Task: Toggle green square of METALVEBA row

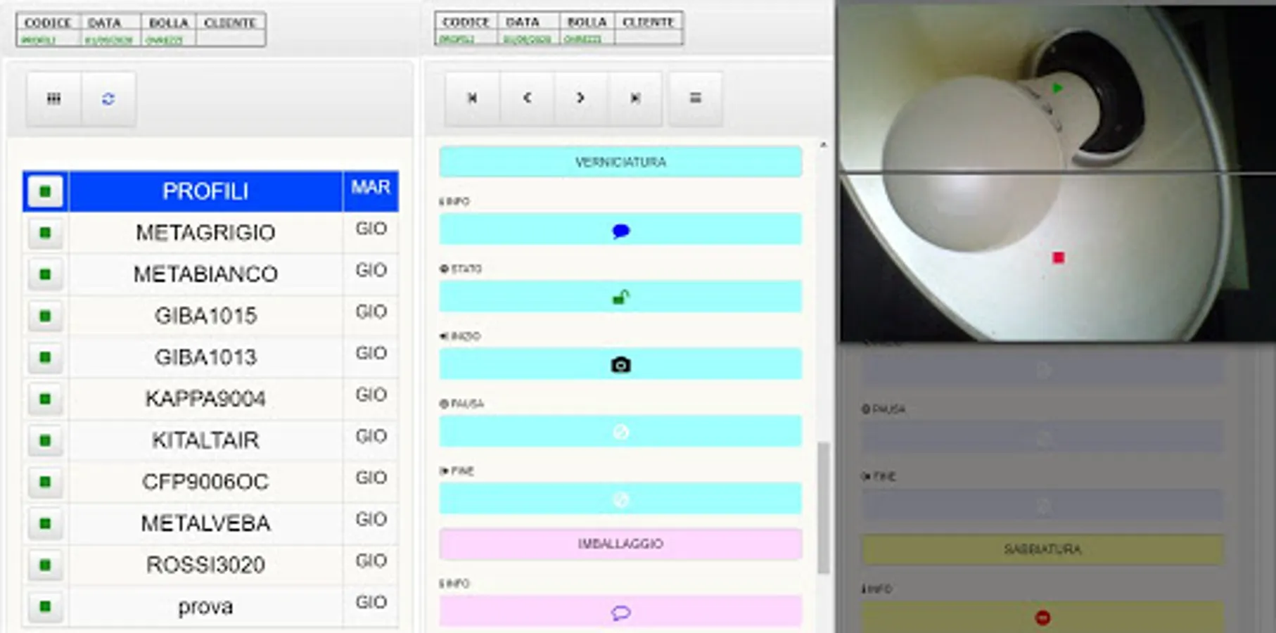Action: [45, 523]
